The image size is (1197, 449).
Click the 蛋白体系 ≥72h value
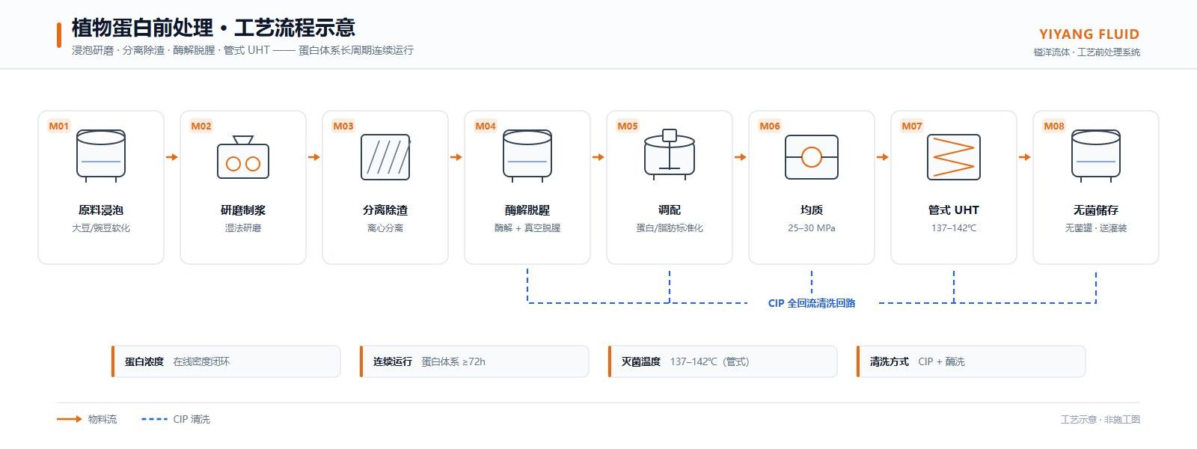pyautogui.click(x=453, y=361)
